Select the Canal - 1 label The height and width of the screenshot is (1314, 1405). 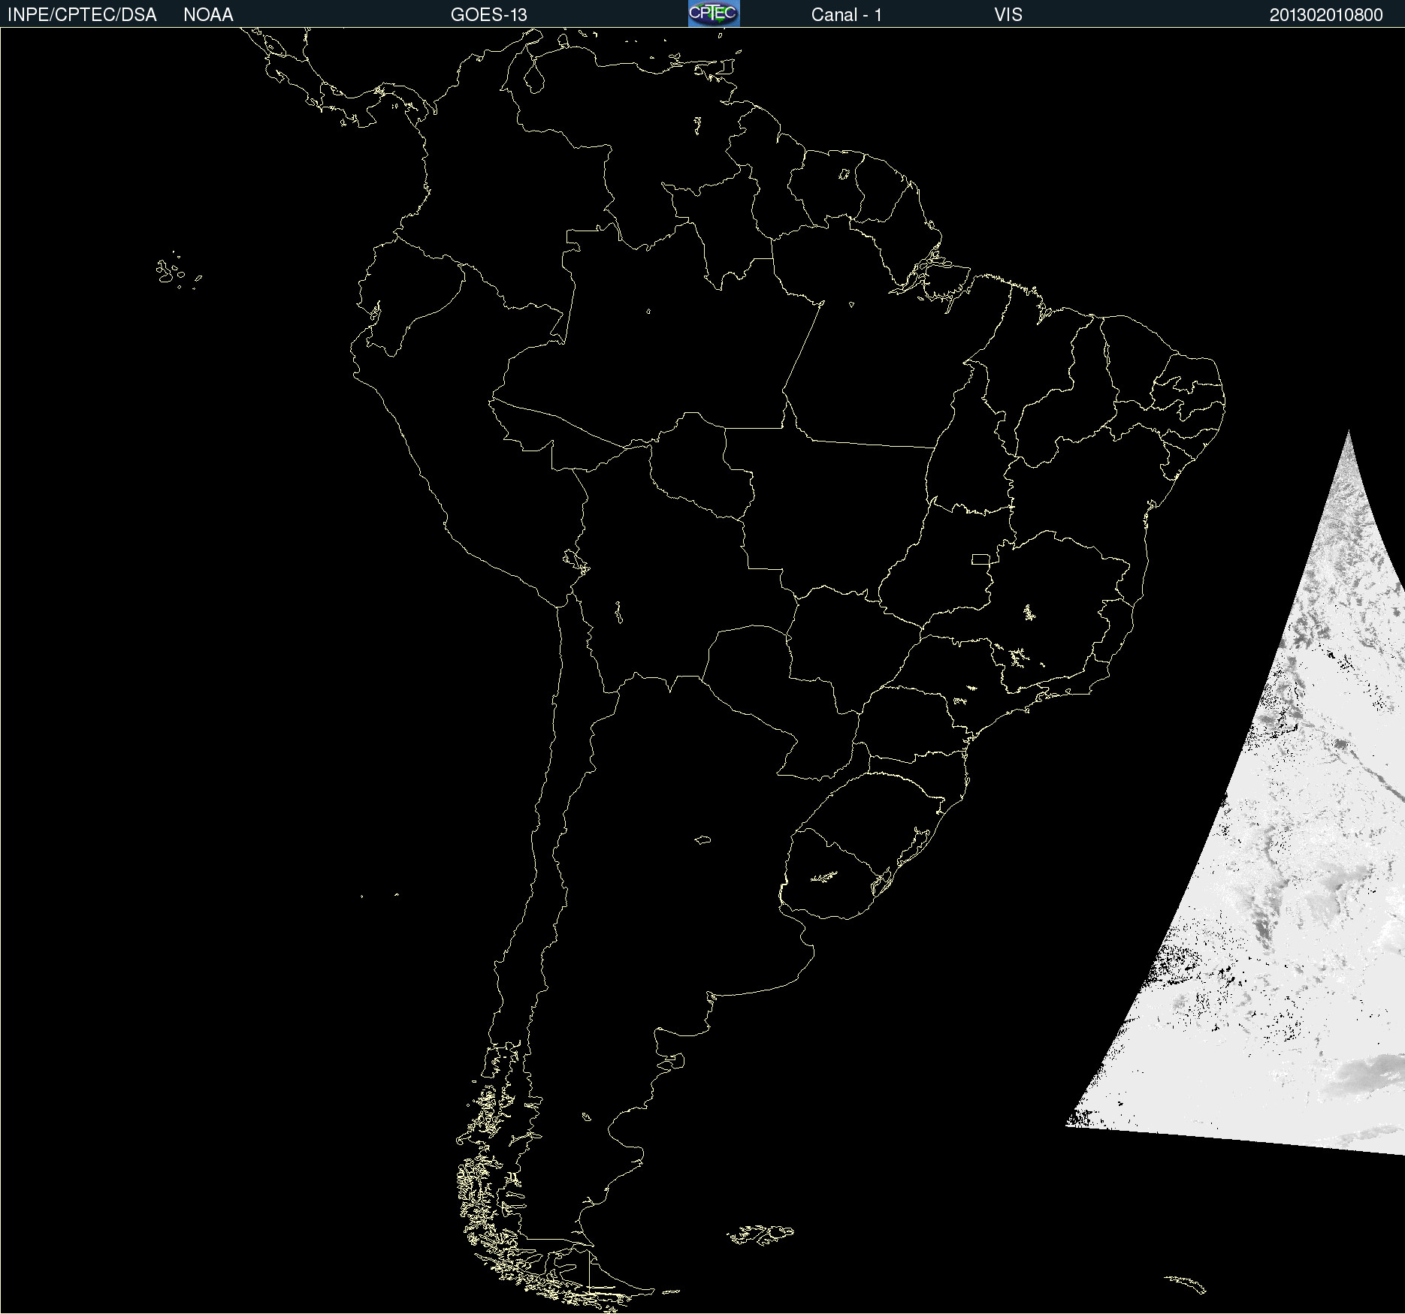coord(846,15)
